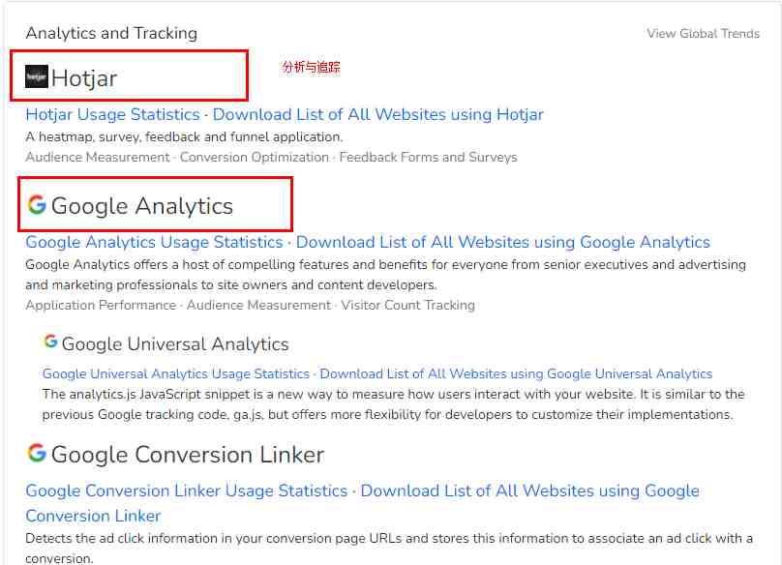The image size is (782, 565).
Task: Select the Conversion Optimization category tag
Action: (255, 157)
